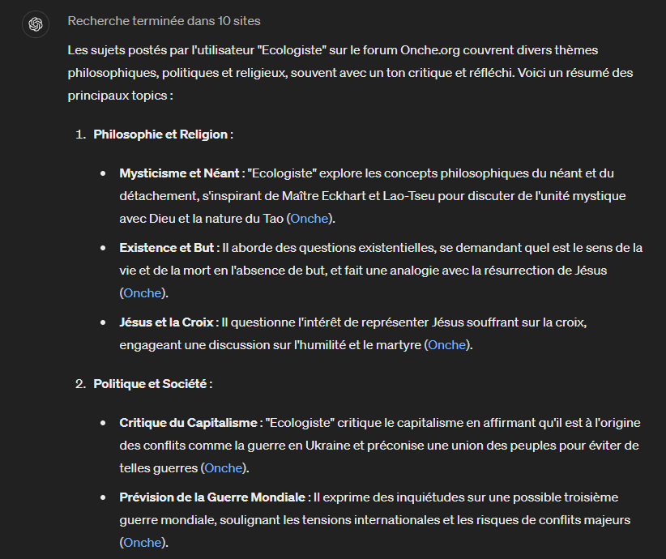This screenshot has height=559, width=666.
Task: Click the bold "Mysticisme et Néant" bullet title
Action: (x=179, y=173)
